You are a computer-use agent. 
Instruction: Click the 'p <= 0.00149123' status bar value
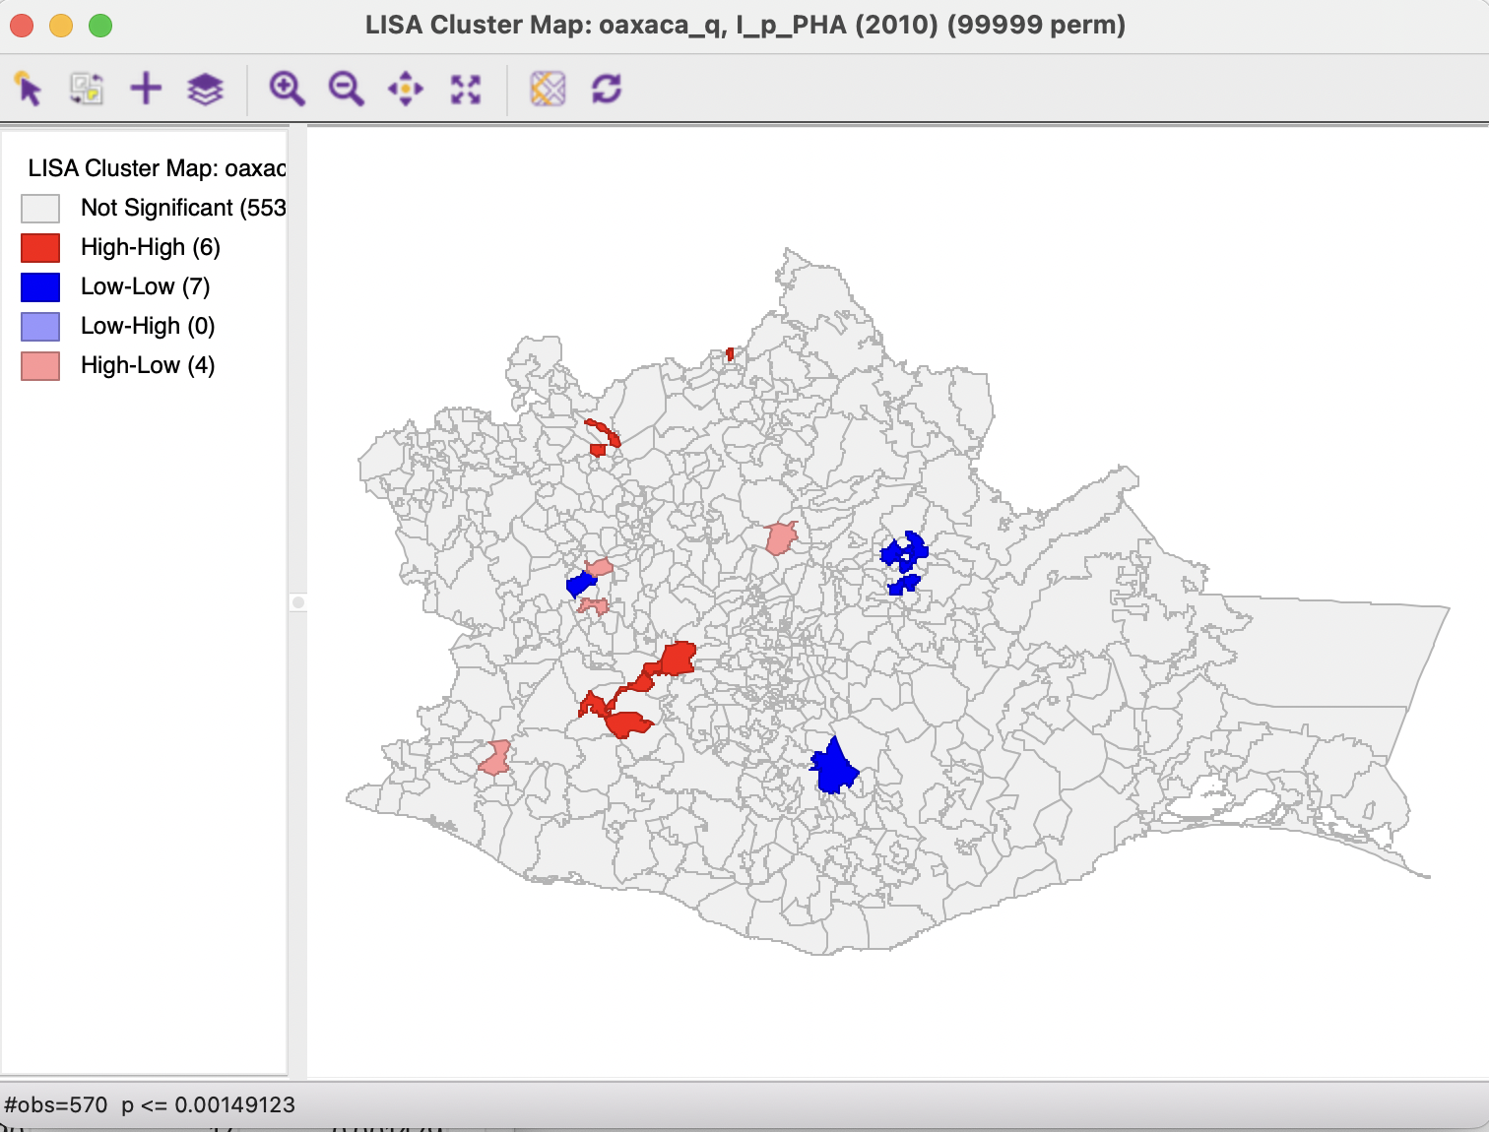(x=208, y=1104)
